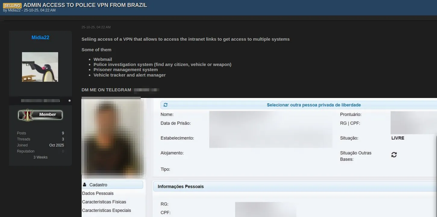
Task: Click the refresh icon in the blue selection bar
Action: pos(165,105)
